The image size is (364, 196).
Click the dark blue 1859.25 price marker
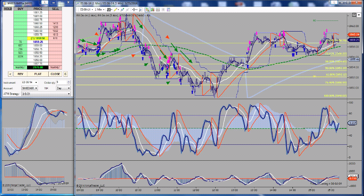354,40
